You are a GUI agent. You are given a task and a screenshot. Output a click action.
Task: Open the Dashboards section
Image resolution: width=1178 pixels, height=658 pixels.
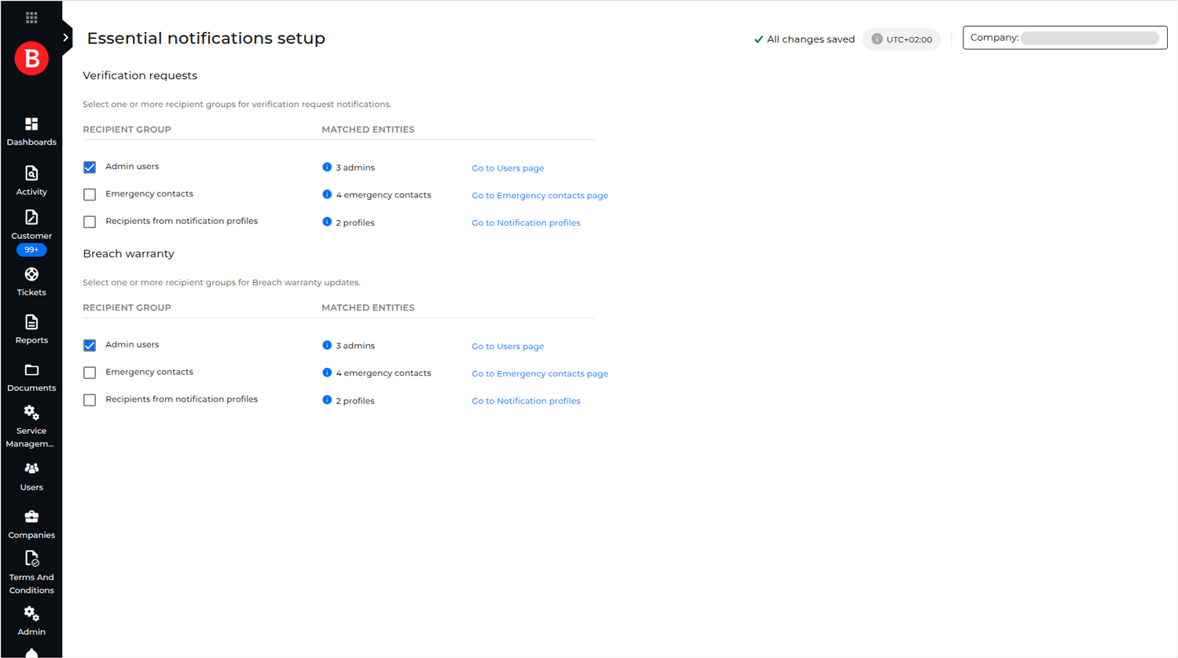(x=31, y=130)
